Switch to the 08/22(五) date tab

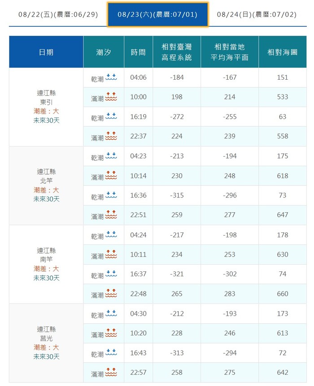[58, 14]
